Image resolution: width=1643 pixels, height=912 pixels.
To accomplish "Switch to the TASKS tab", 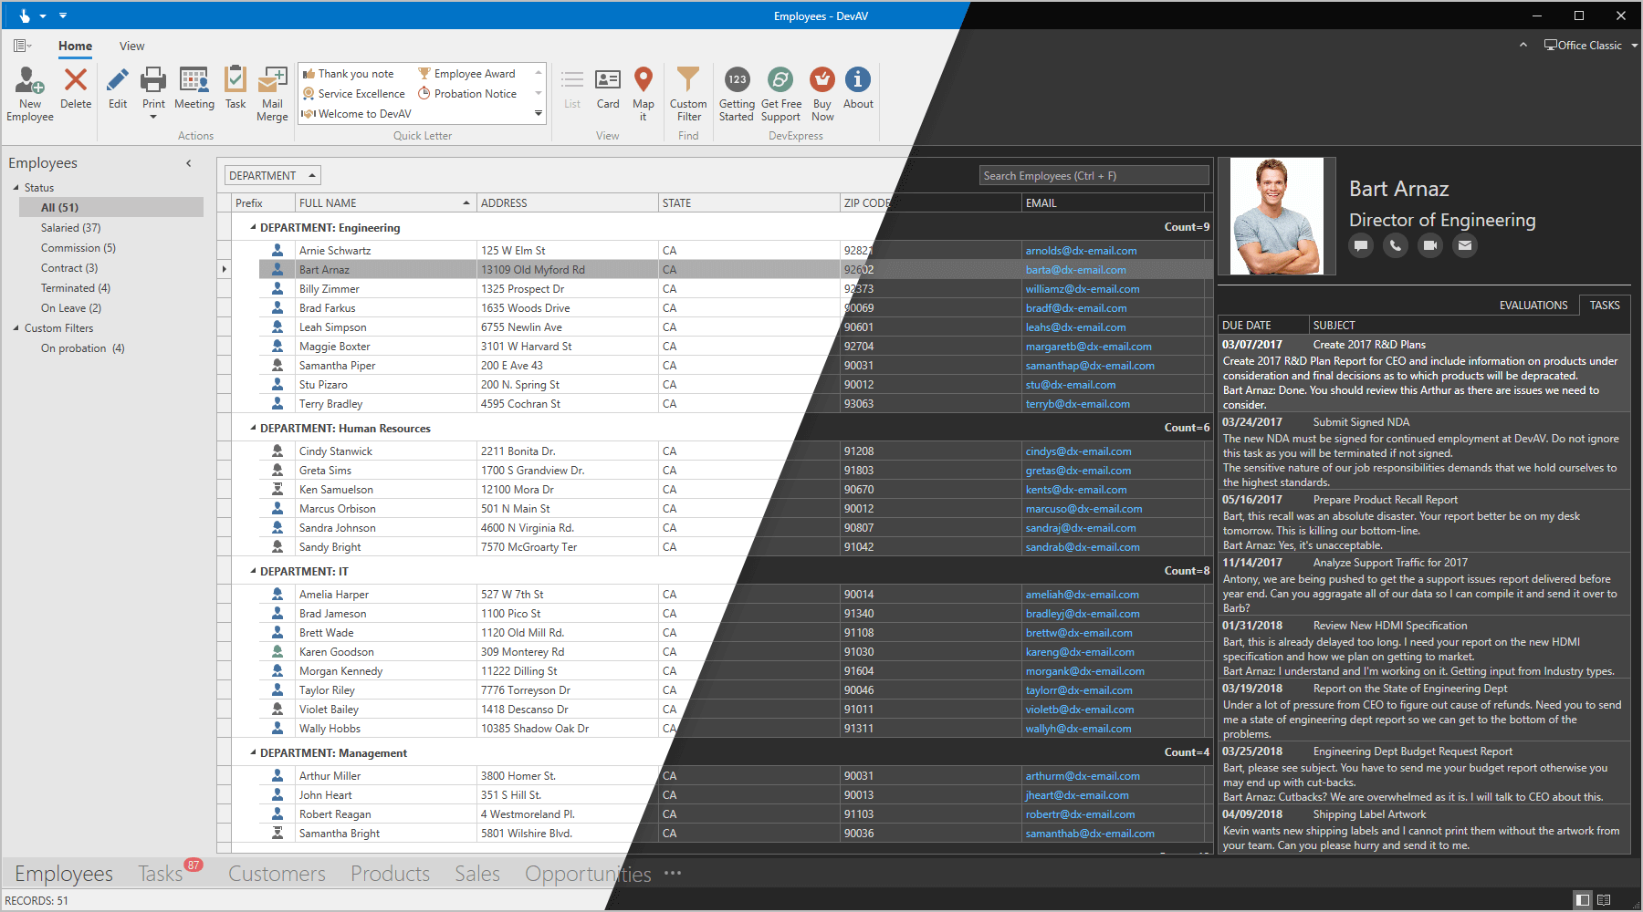I will (x=1605, y=306).
